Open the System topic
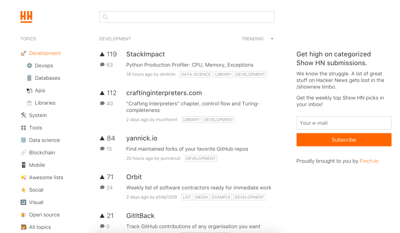Viewport: 400px width, 233px height. pos(38,115)
